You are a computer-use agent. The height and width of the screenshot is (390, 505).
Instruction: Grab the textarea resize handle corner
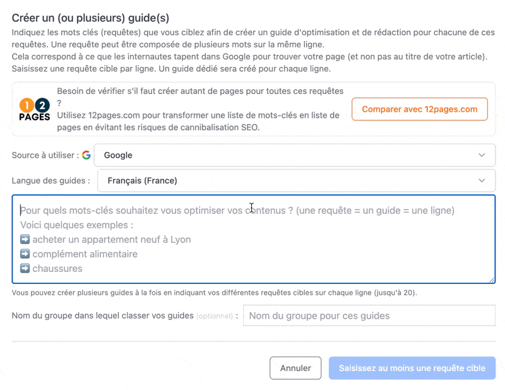tap(491, 280)
